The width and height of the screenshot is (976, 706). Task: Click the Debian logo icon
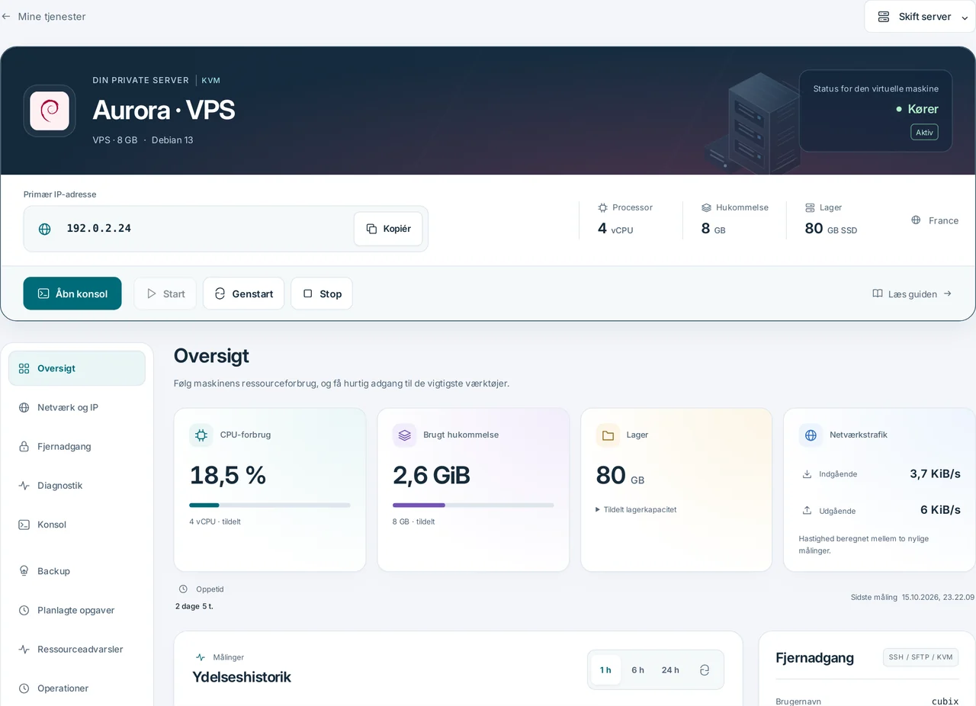click(50, 111)
